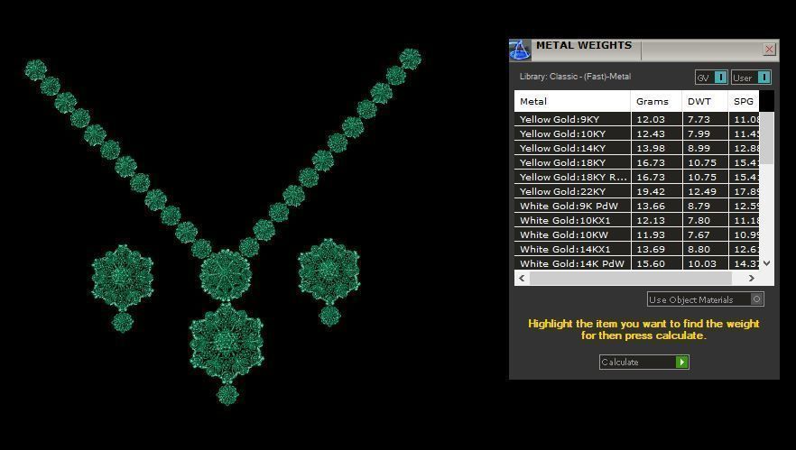
Task: Select the White Gold:14KX1 row
Action: click(636, 250)
